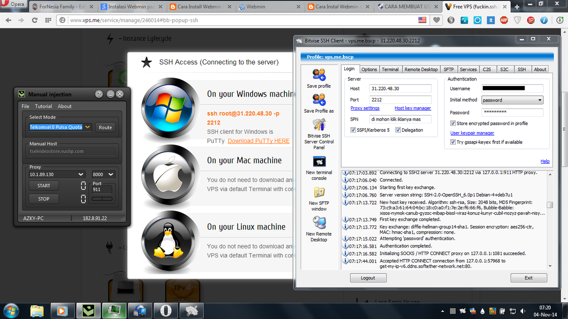Open File menu in Manual injection

point(25,106)
